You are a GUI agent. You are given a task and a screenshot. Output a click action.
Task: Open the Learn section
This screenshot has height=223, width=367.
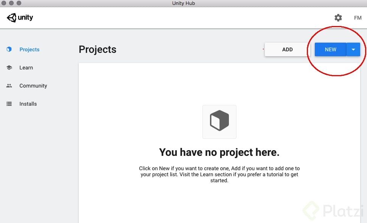point(26,68)
